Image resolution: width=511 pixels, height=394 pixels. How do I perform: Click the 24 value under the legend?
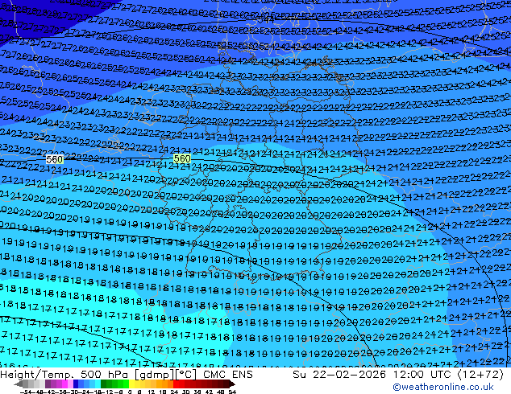(x=174, y=392)
